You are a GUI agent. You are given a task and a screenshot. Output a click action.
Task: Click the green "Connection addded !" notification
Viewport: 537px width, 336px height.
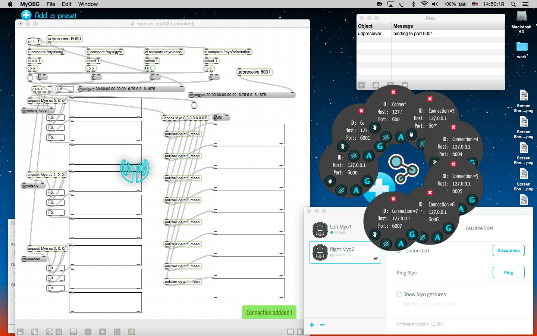point(269,312)
